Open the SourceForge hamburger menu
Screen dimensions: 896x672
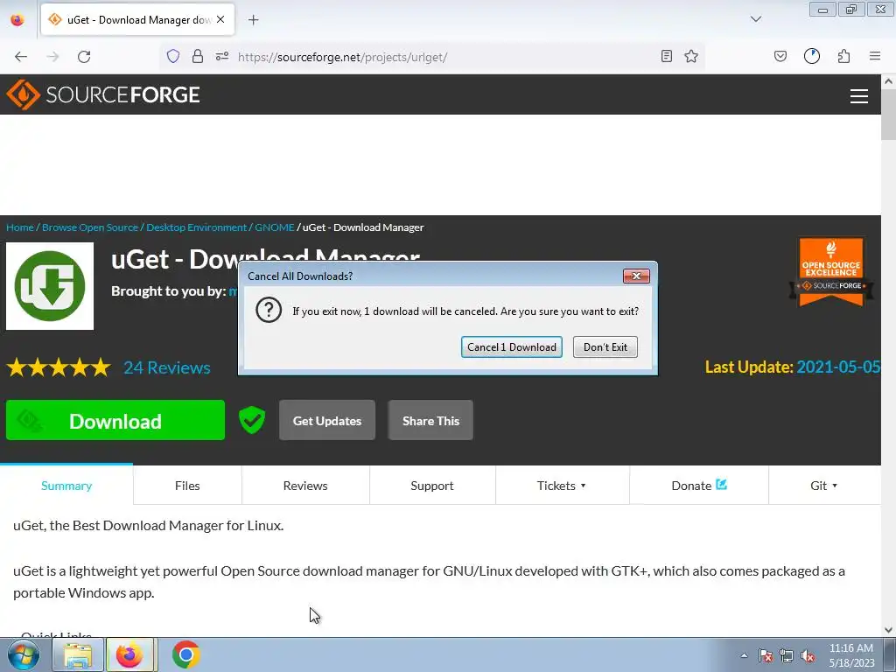pos(859,96)
